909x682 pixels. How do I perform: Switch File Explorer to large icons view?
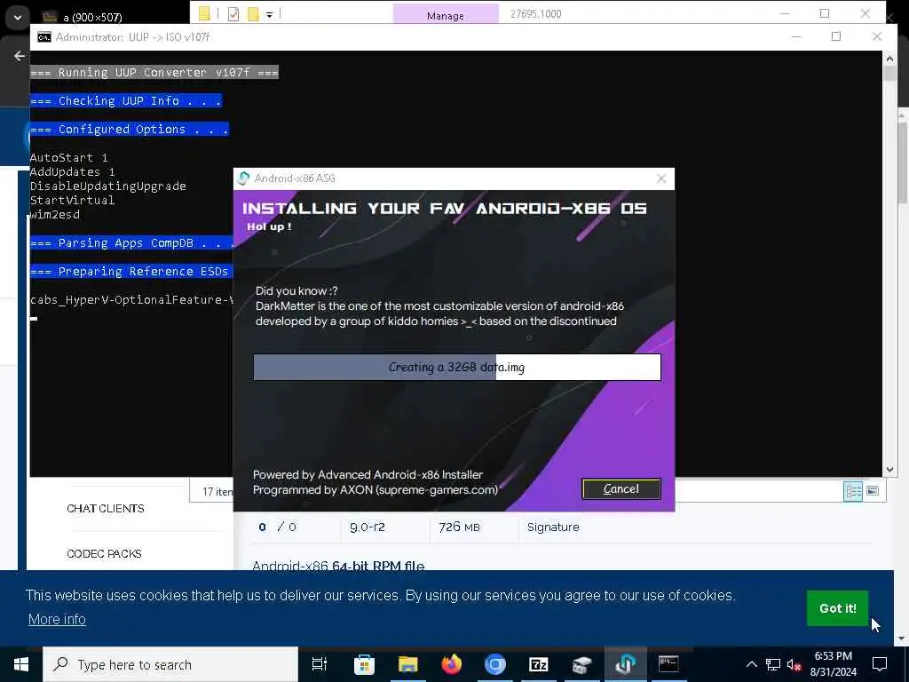tap(872, 491)
